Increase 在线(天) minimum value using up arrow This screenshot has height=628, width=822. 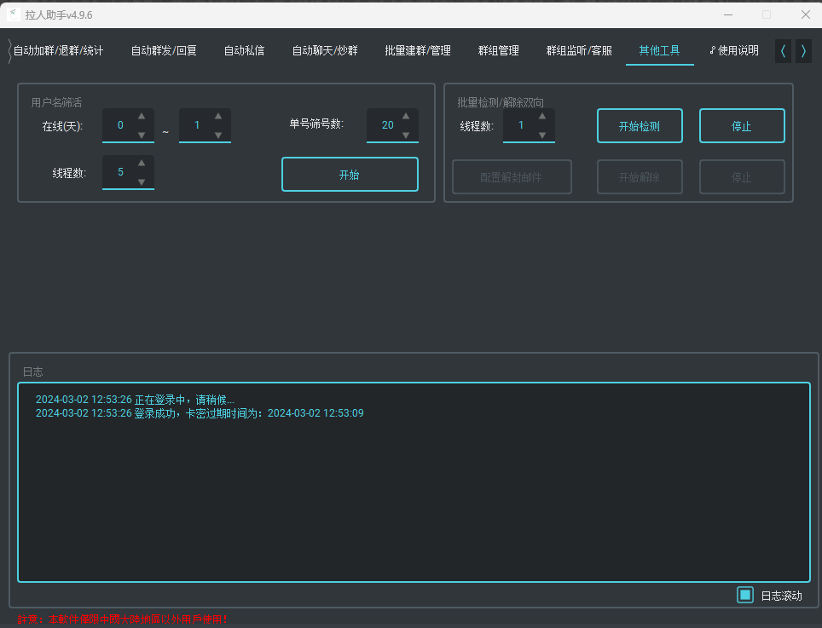[141, 116]
